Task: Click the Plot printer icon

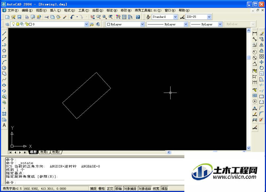Action: [27, 17]
